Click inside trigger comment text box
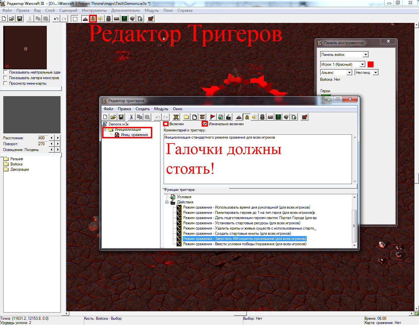 (x=258, y=159)
